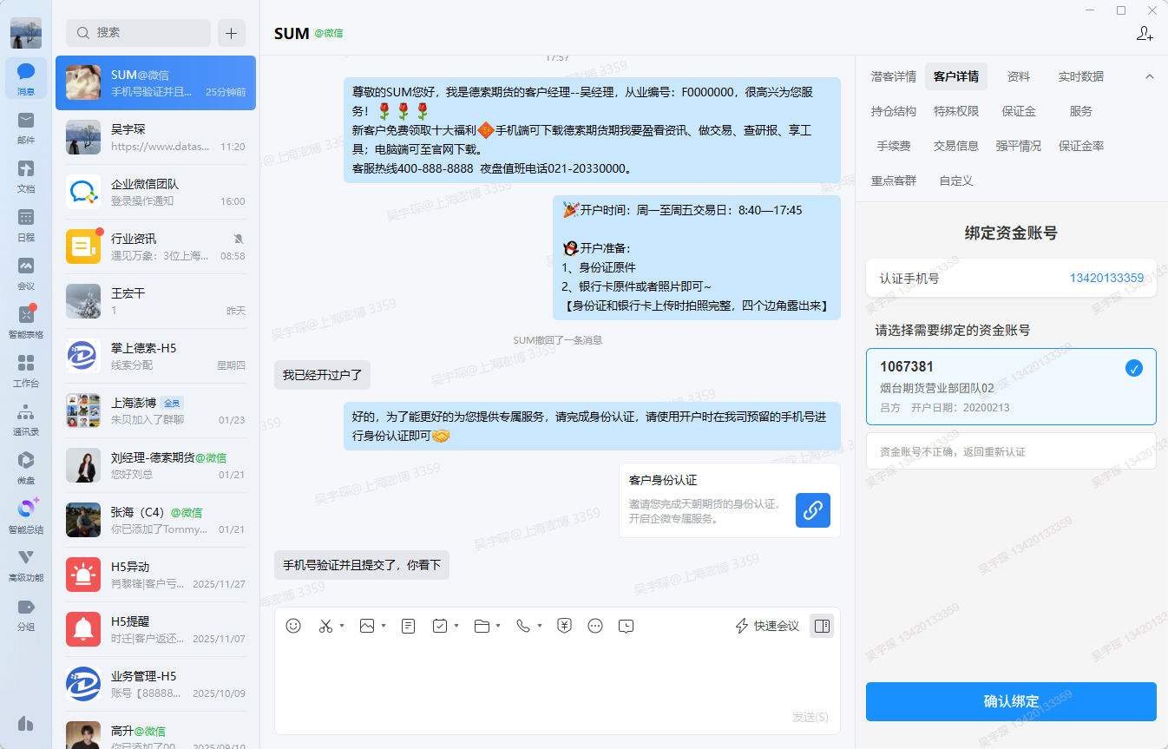Open the H5异动 conversation

pos(156,575)
